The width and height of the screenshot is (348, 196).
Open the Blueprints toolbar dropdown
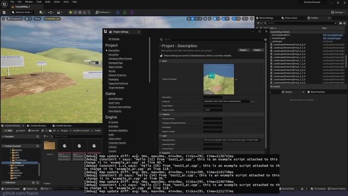(x=51, y=12)
